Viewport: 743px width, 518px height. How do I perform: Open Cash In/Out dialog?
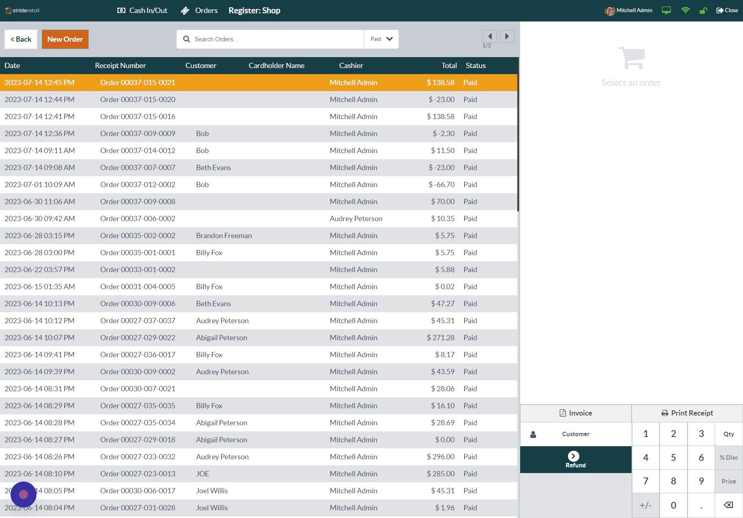142,11
